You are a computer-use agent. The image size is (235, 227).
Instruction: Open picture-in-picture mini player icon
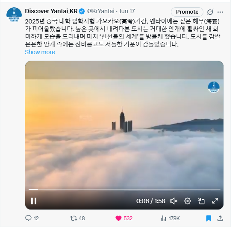coord(201,201)
